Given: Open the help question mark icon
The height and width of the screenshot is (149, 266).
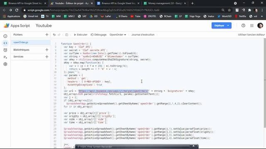Looking at the screenshot, I should pyautogui.click(x=243, y=26).
